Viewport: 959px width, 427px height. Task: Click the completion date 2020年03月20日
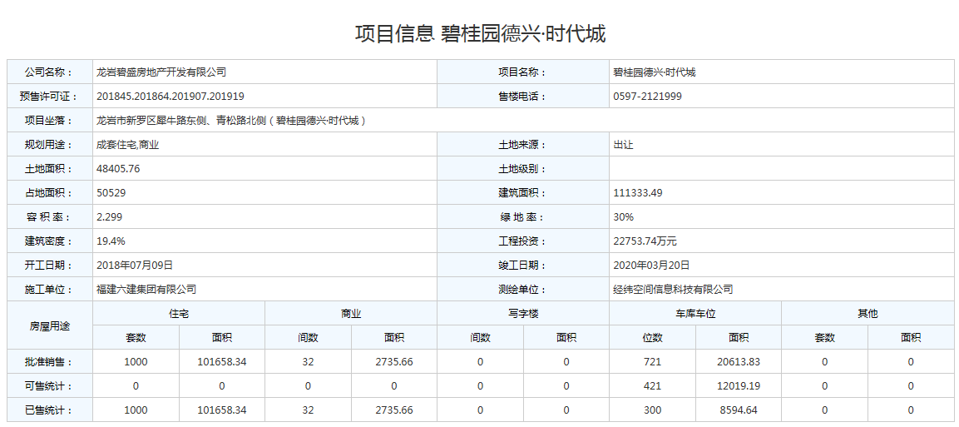click(650, 265)
